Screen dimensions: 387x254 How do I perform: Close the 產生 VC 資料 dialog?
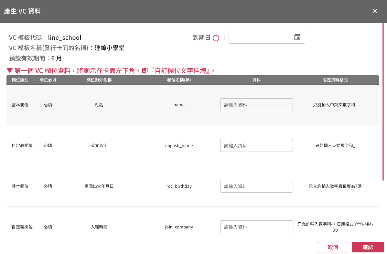[x=375, y=11]
